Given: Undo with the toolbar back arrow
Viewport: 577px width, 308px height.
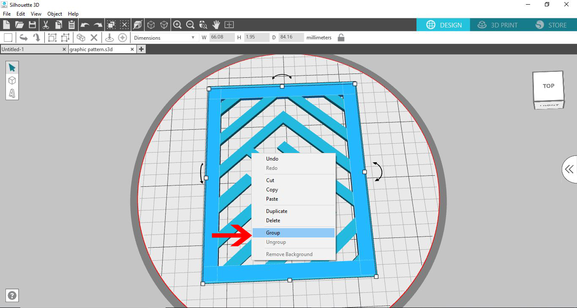Looking at the screenshot, I should 85,25.
